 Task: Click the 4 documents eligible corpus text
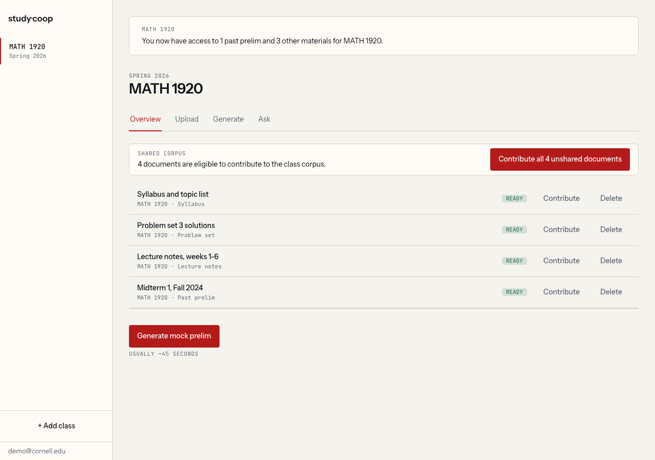click(231, 164)
